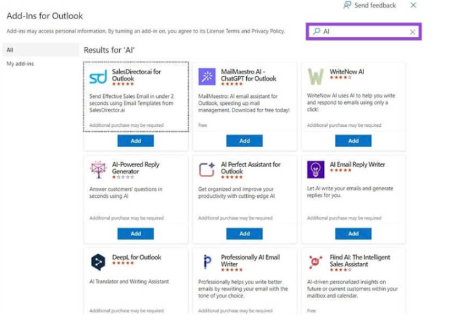The width and height of the screenshot is (472, 324).
Task: Click the AI Perfect Assistant icon
Action: tap(207, 169)
